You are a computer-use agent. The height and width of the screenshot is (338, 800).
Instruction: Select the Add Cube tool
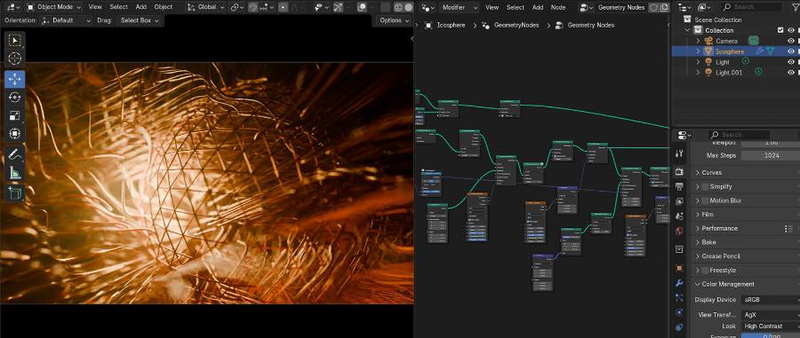pyautogui.click(x=15, y=193)
